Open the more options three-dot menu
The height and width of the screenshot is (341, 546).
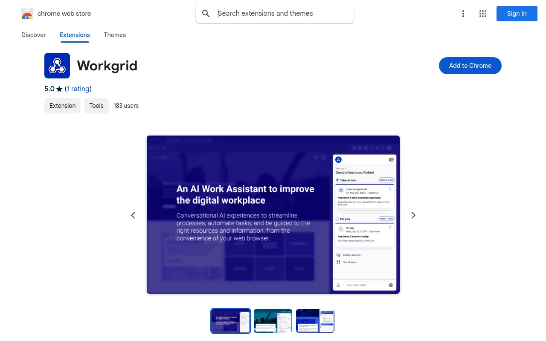coord(463,14)
